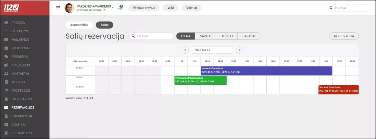This screenshot has height=139, width=376.
Task: Go to the previous day arrow
Action: (x=185, y=50)
